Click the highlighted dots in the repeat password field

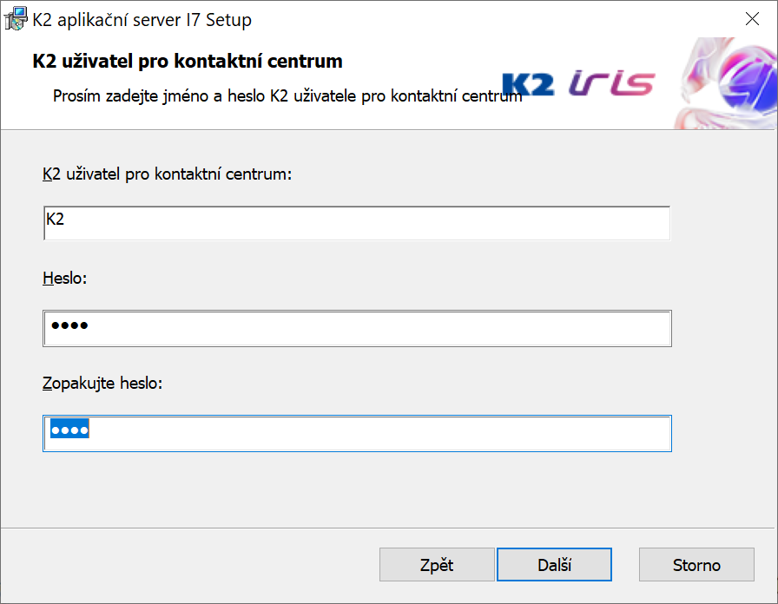[69, 430]
